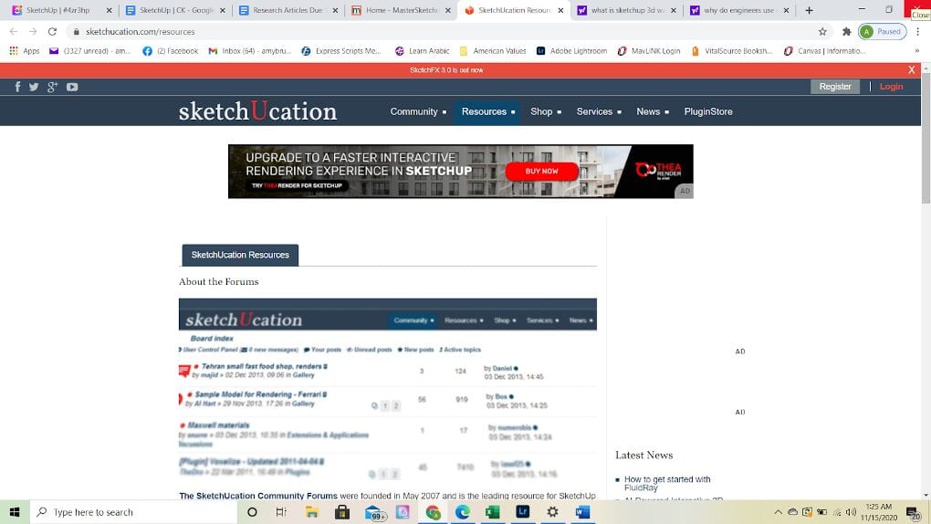Open How to get started with FluidRay
931x524 pixels.
click(667, 484)
